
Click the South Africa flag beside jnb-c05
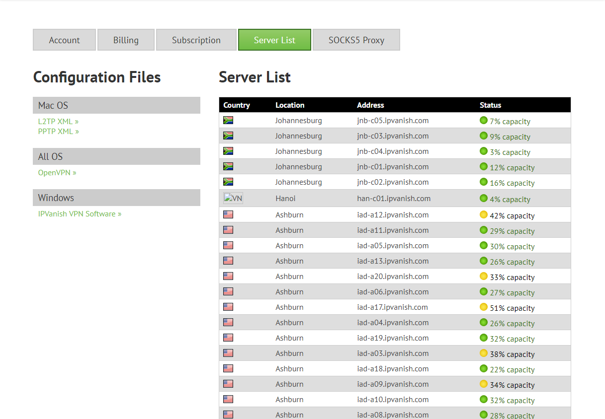[228, 120]
